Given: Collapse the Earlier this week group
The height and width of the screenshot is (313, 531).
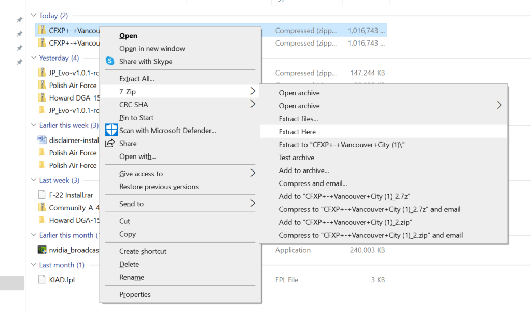Looking at the screenshot, I should [x=34, y=125].
